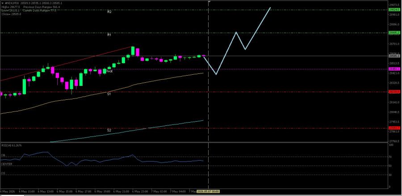The width and height of the screenshot is (402, 196).
Task: Click the CENTER level label in RSI
Action: tap(6, 164)
